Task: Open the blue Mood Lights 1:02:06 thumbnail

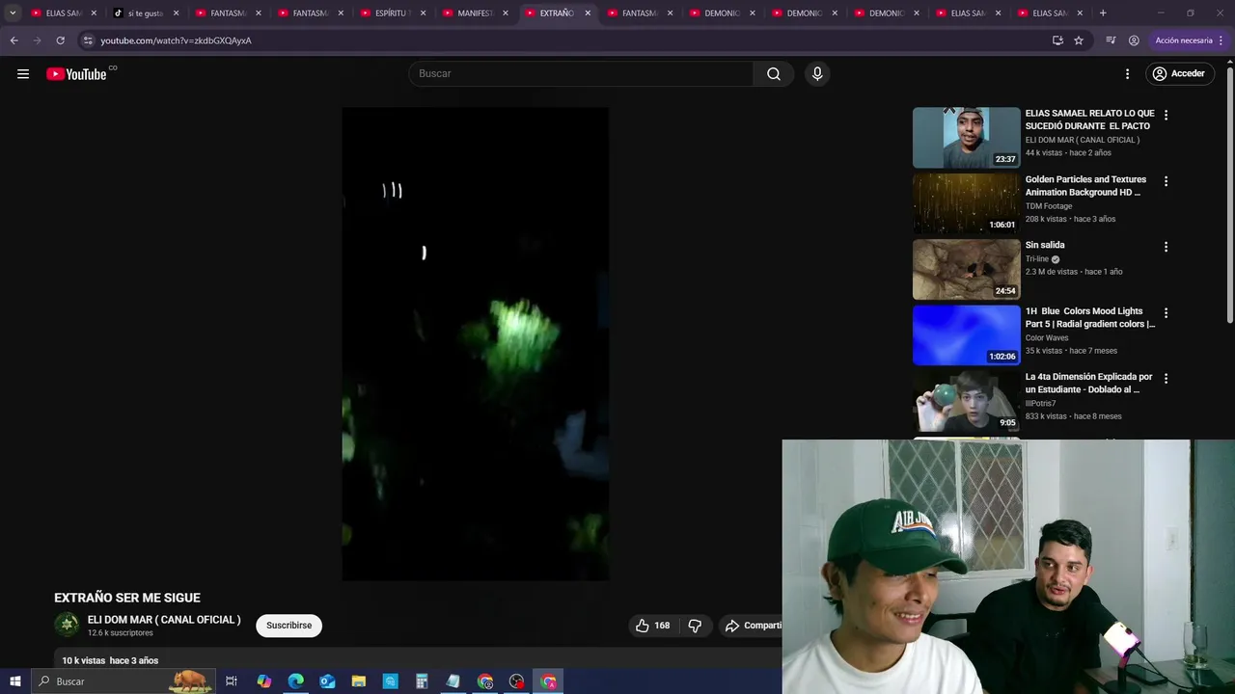Action: point(966,335)
